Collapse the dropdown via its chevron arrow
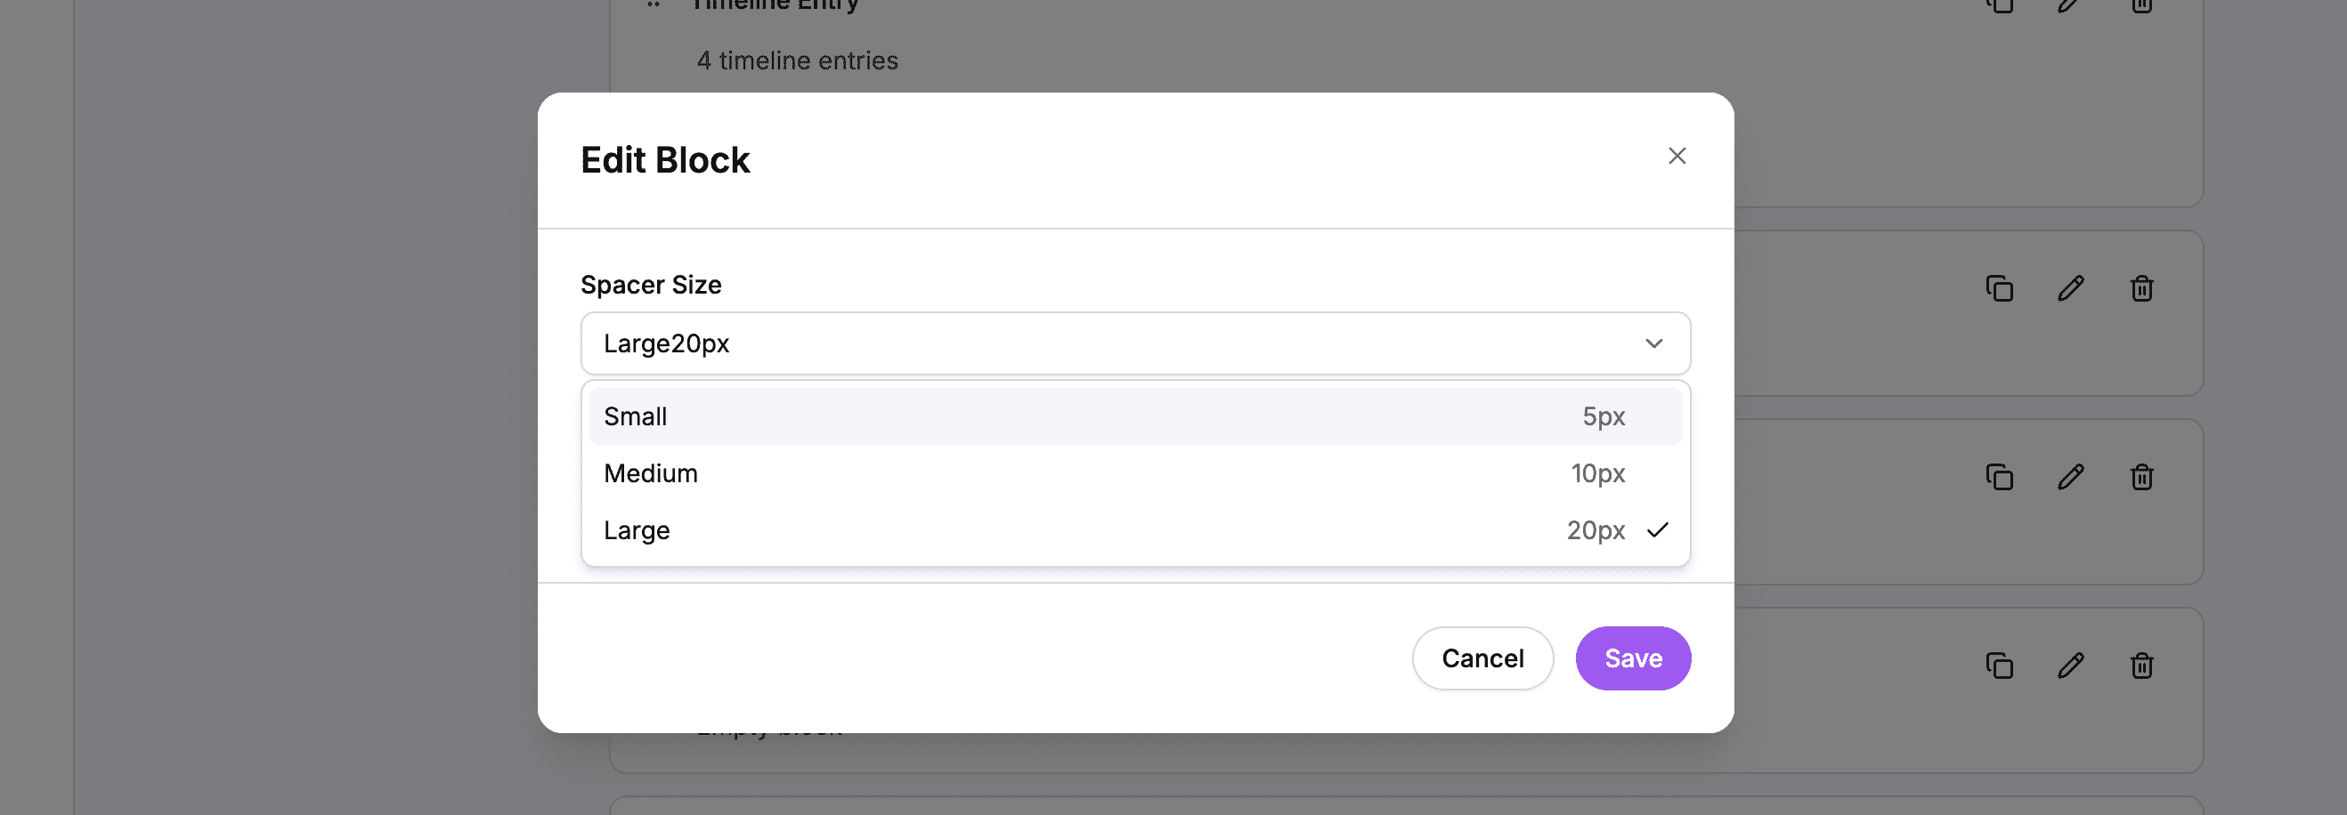 tap(1653, 343)
